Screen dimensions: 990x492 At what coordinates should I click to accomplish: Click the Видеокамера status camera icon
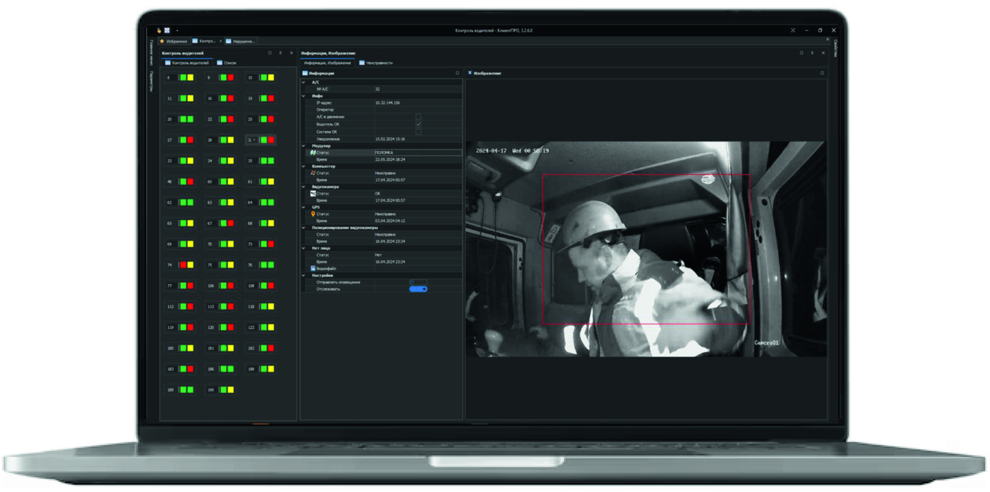pyautogui.click(x=313, y=193)
